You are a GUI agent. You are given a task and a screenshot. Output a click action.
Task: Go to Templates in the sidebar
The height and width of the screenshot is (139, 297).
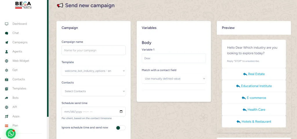19,88
